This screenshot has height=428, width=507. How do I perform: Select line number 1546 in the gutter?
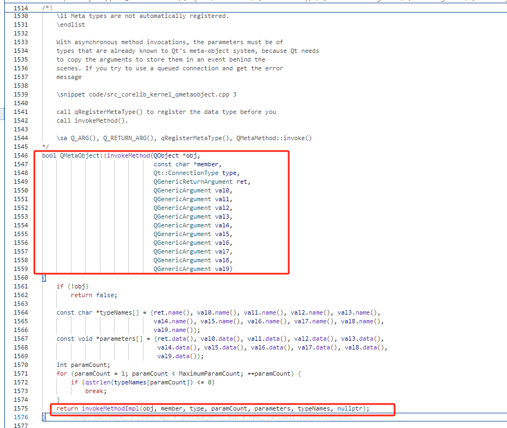21,155
